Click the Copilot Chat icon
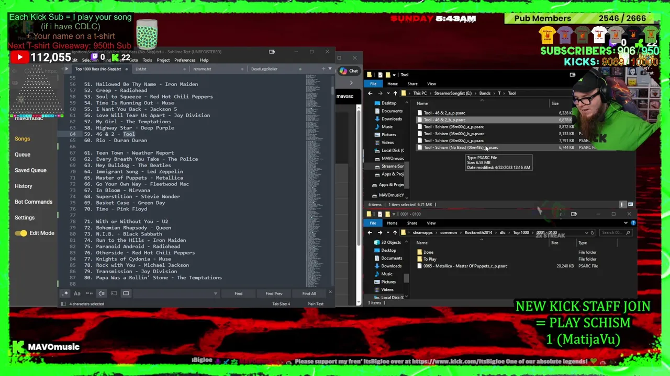The height and width of the screenshot is (376, 670). (x=349, y=71)
